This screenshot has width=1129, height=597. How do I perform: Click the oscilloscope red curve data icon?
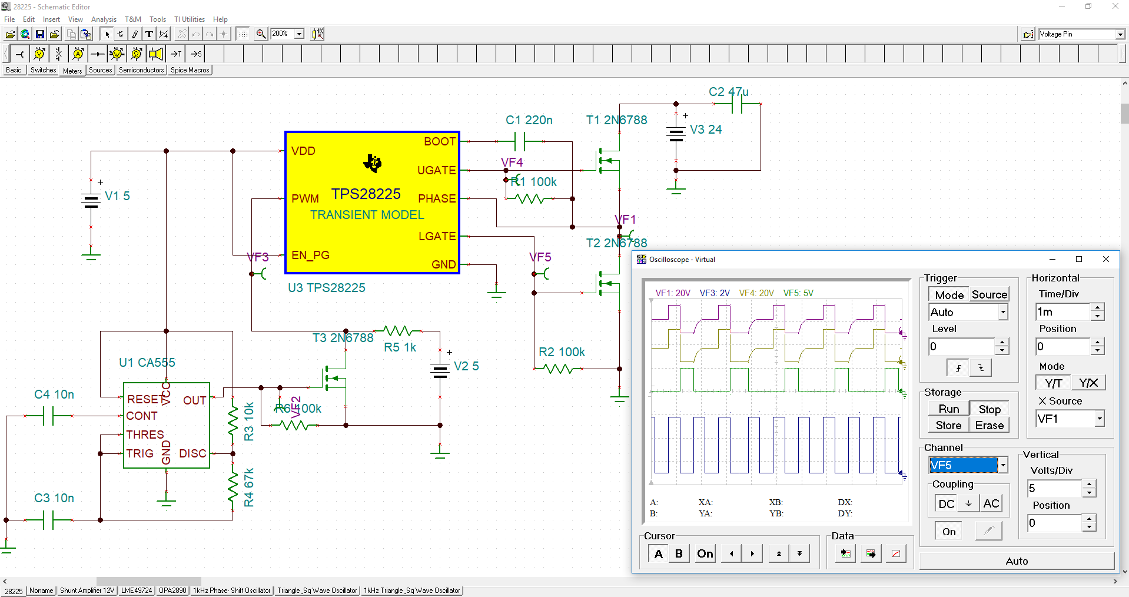[896, 553]
